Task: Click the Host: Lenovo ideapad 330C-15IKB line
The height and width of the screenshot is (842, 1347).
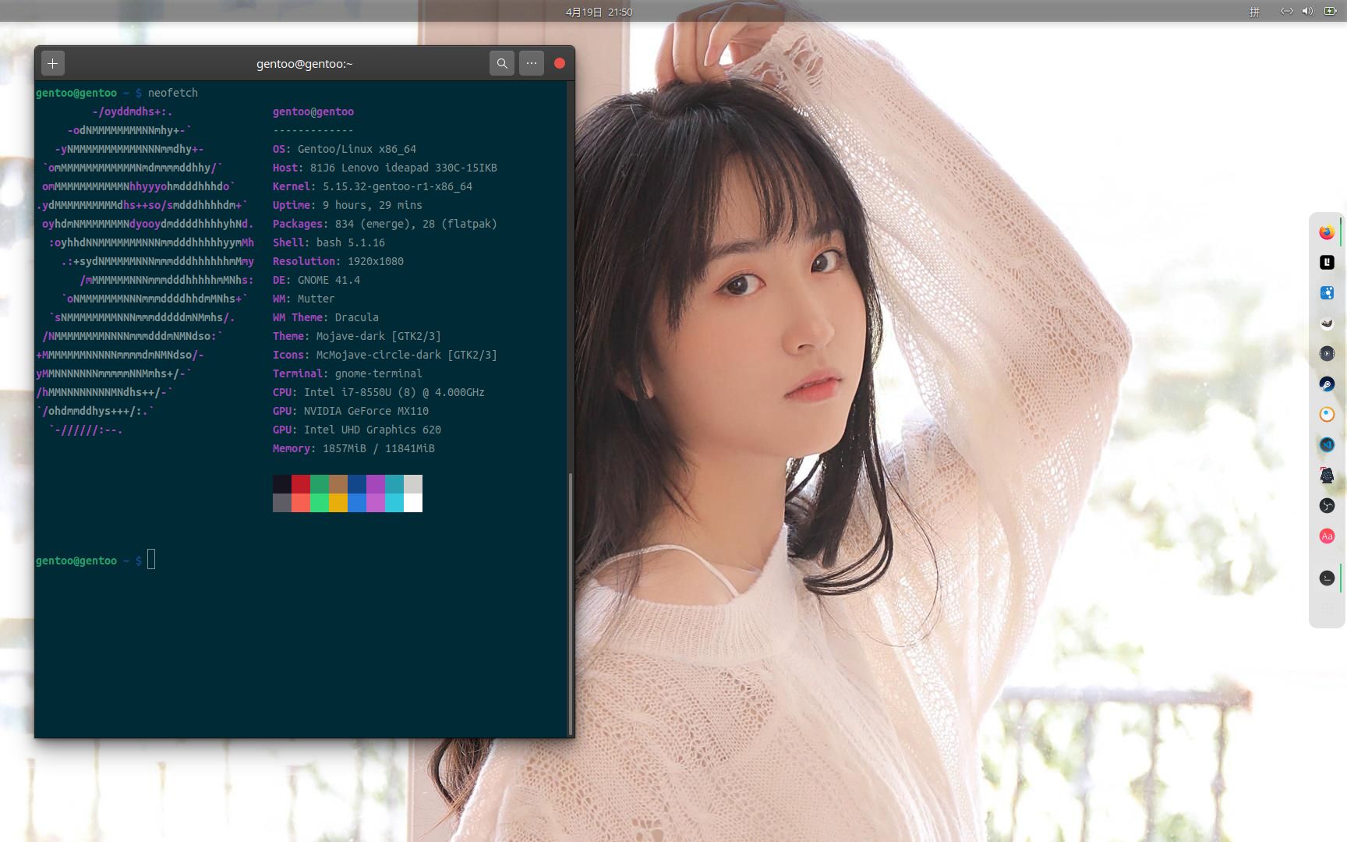Action: point(385,168)
